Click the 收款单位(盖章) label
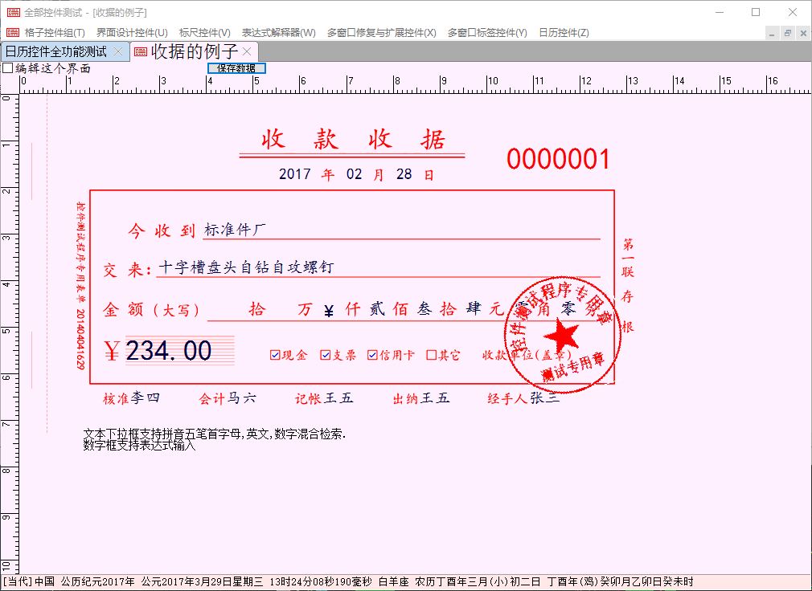 (526, 355)
